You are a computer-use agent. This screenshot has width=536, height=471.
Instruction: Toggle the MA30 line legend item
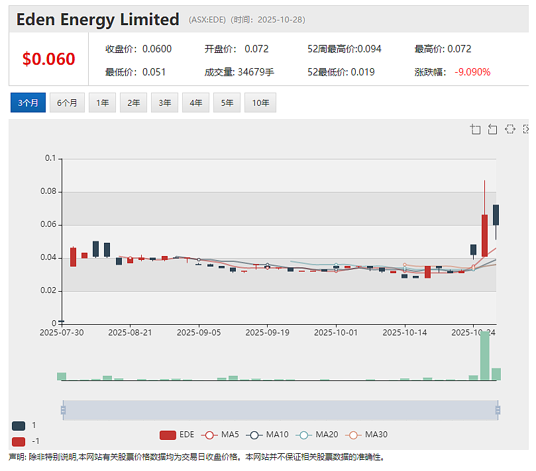coord(366,435)
